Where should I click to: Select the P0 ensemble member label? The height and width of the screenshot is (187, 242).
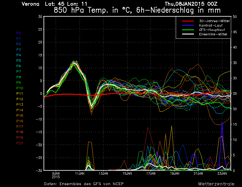19,33
